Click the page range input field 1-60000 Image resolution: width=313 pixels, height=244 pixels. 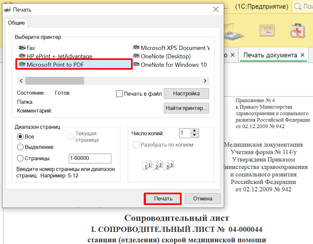(90, 158)
